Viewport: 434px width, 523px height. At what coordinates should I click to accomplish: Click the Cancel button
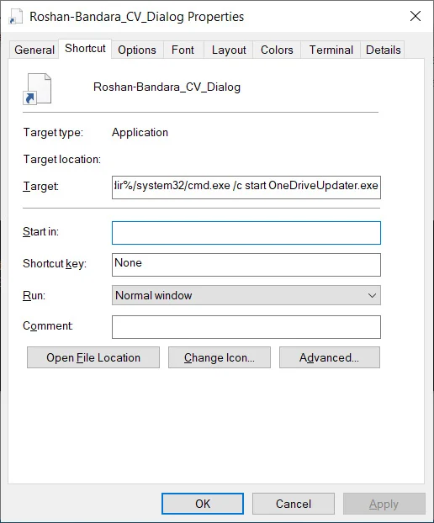click(x=294, y=504)
